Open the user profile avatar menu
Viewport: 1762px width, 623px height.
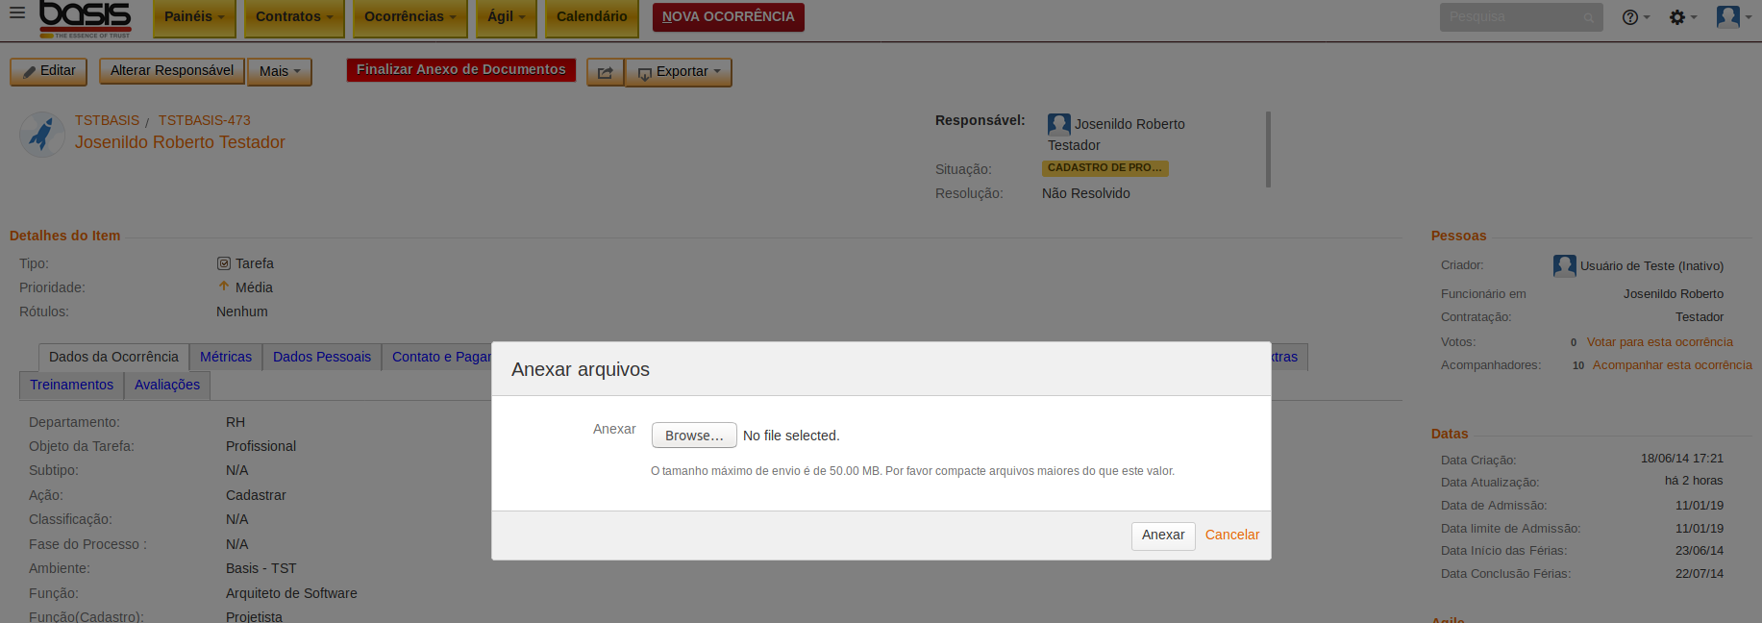pos(1733,17)
